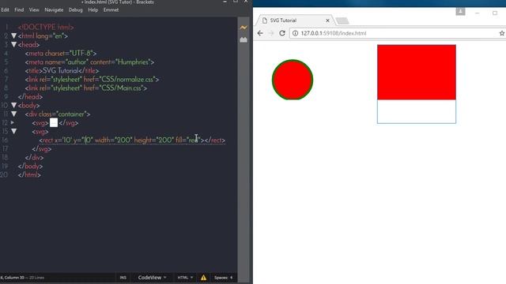Image resolution: width=506 pixels, height=284 pixels.
Task: Click the site info icon in address bar
Action: [295, 33]
